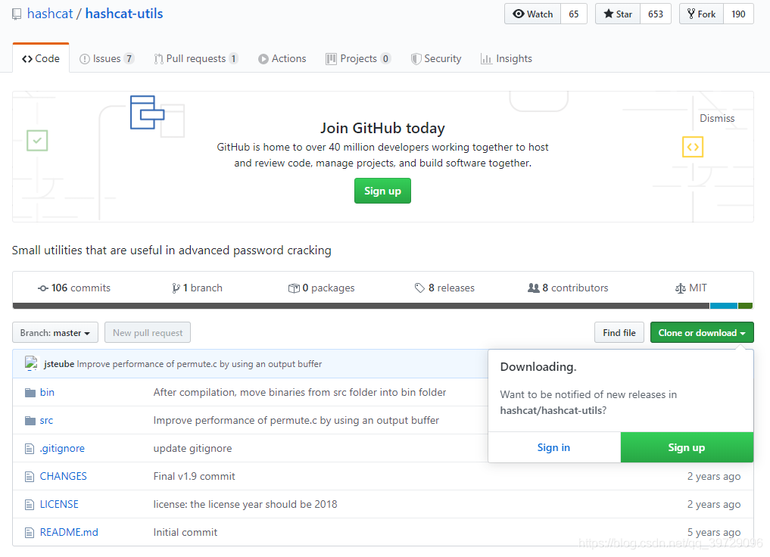Open the 'Initial commit' message
Image resolution: width=770 pixels, height=557 pixels.
(x=185, y=532)
